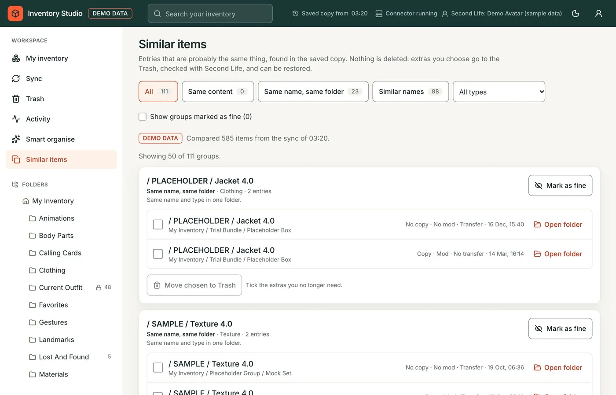Open the Clothing folder
This screenshot has height=395, width=616.
pyautogui.click(x=52, y=270)
